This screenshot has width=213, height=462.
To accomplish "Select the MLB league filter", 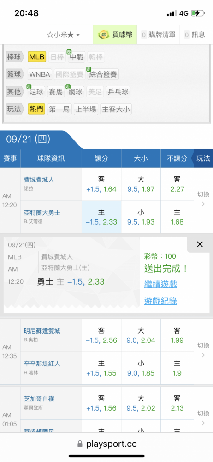I will (37, 57).
